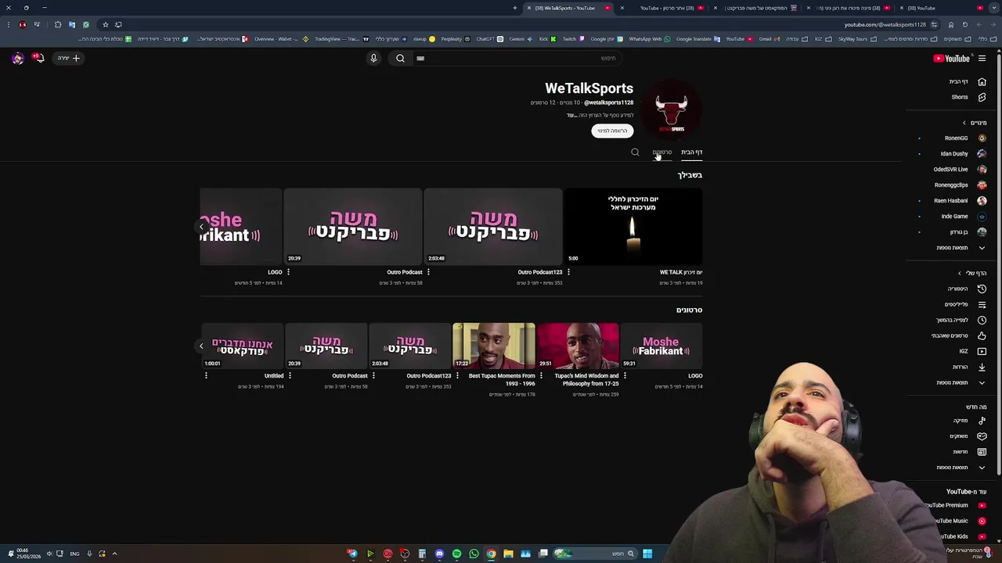This screenshot has height=563, width=1002.
Task: Click the Spotify icon in the taskbar
Action: [x=456, y=554]
